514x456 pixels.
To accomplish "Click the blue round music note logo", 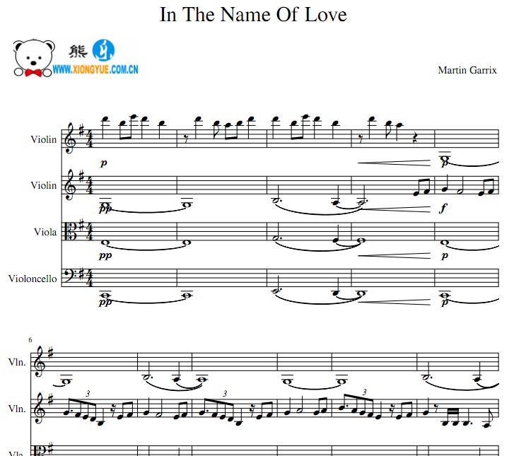I will [x=103, y=50].
